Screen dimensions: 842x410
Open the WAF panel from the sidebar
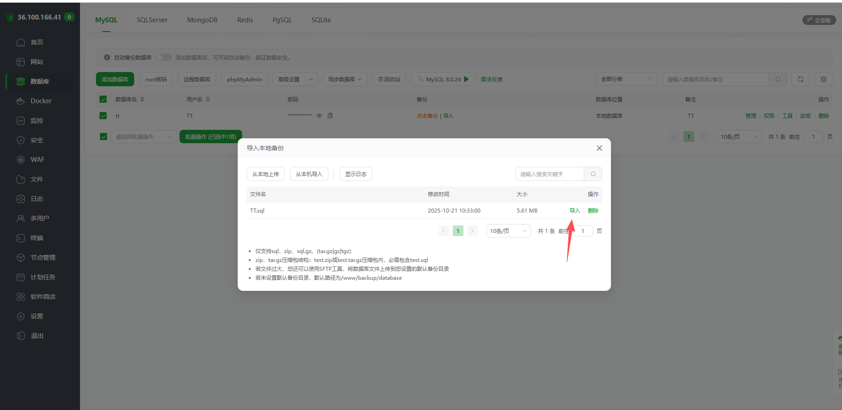38,159
